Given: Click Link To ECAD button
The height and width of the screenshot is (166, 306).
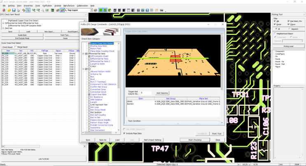Looking at the screenshot, I should (x=44, y=159).
